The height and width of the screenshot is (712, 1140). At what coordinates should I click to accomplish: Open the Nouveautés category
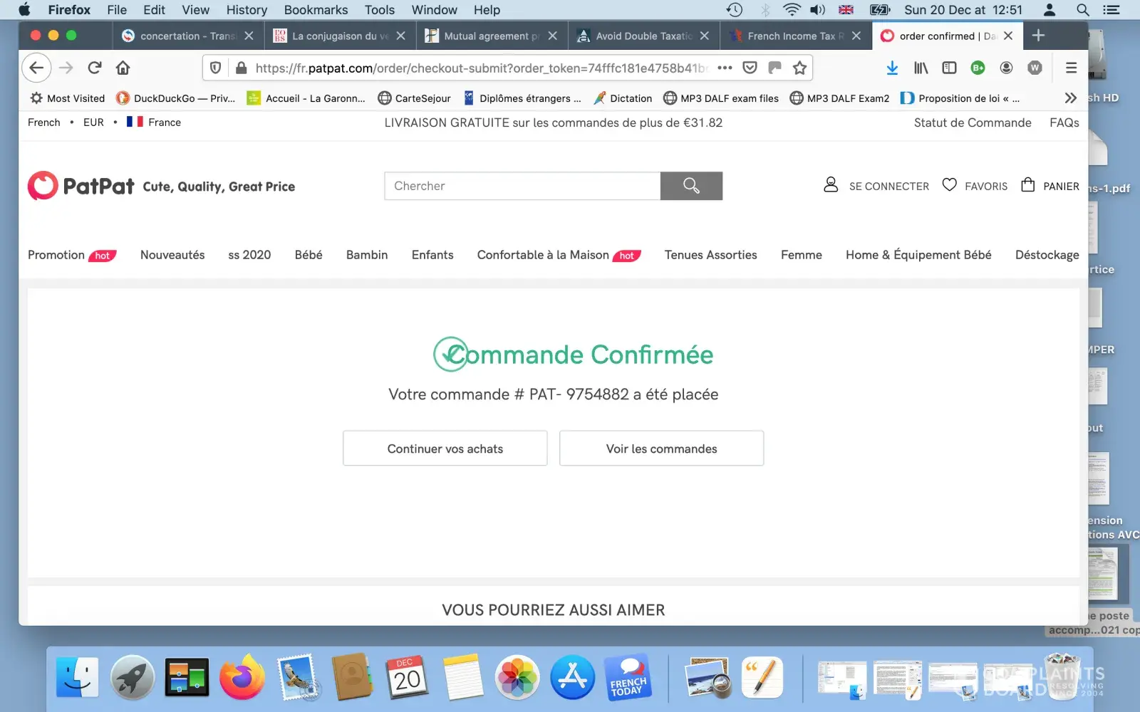[172, 255]
